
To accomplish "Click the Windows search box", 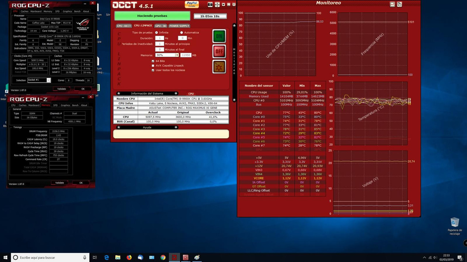I will coord(50,257).
